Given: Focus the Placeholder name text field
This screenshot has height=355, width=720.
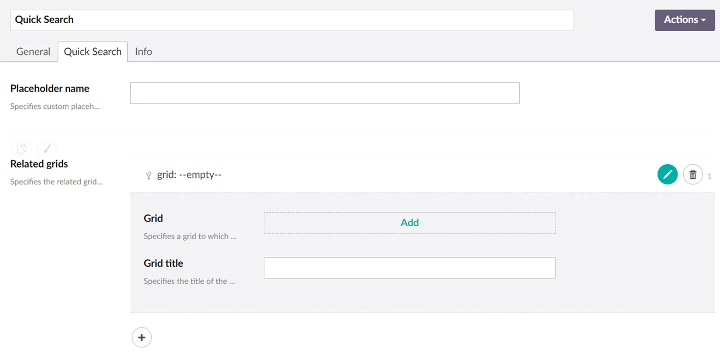Looking at the screenshot, I should click(325, 93).
